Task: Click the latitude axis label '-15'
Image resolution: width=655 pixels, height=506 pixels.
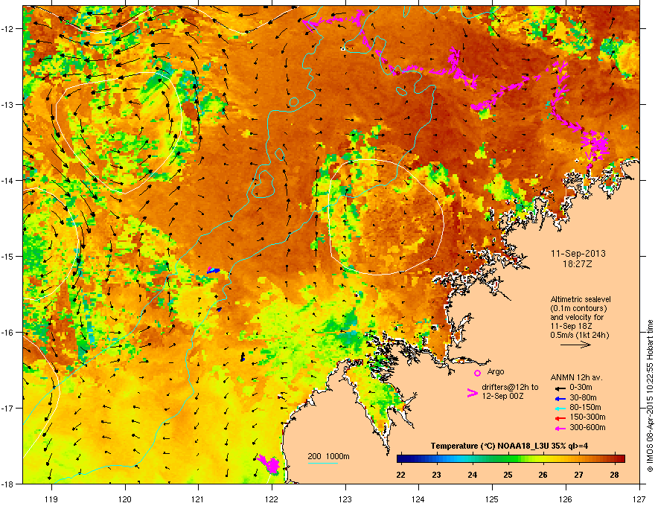Action: (7, 256)
